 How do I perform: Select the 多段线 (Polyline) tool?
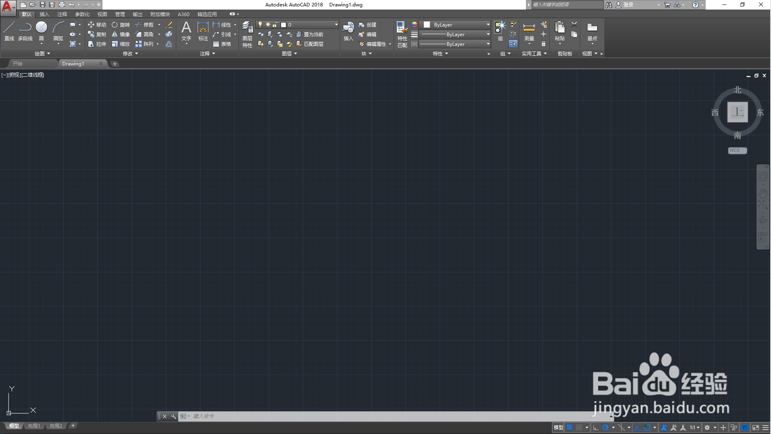[x=25, y=31]
